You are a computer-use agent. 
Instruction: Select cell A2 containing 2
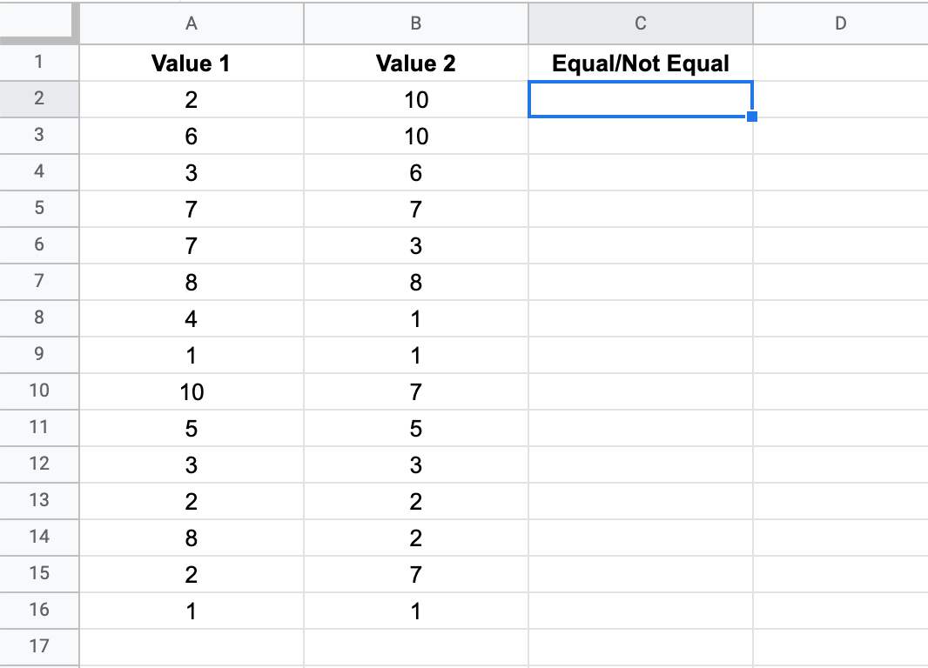[191, 99]
